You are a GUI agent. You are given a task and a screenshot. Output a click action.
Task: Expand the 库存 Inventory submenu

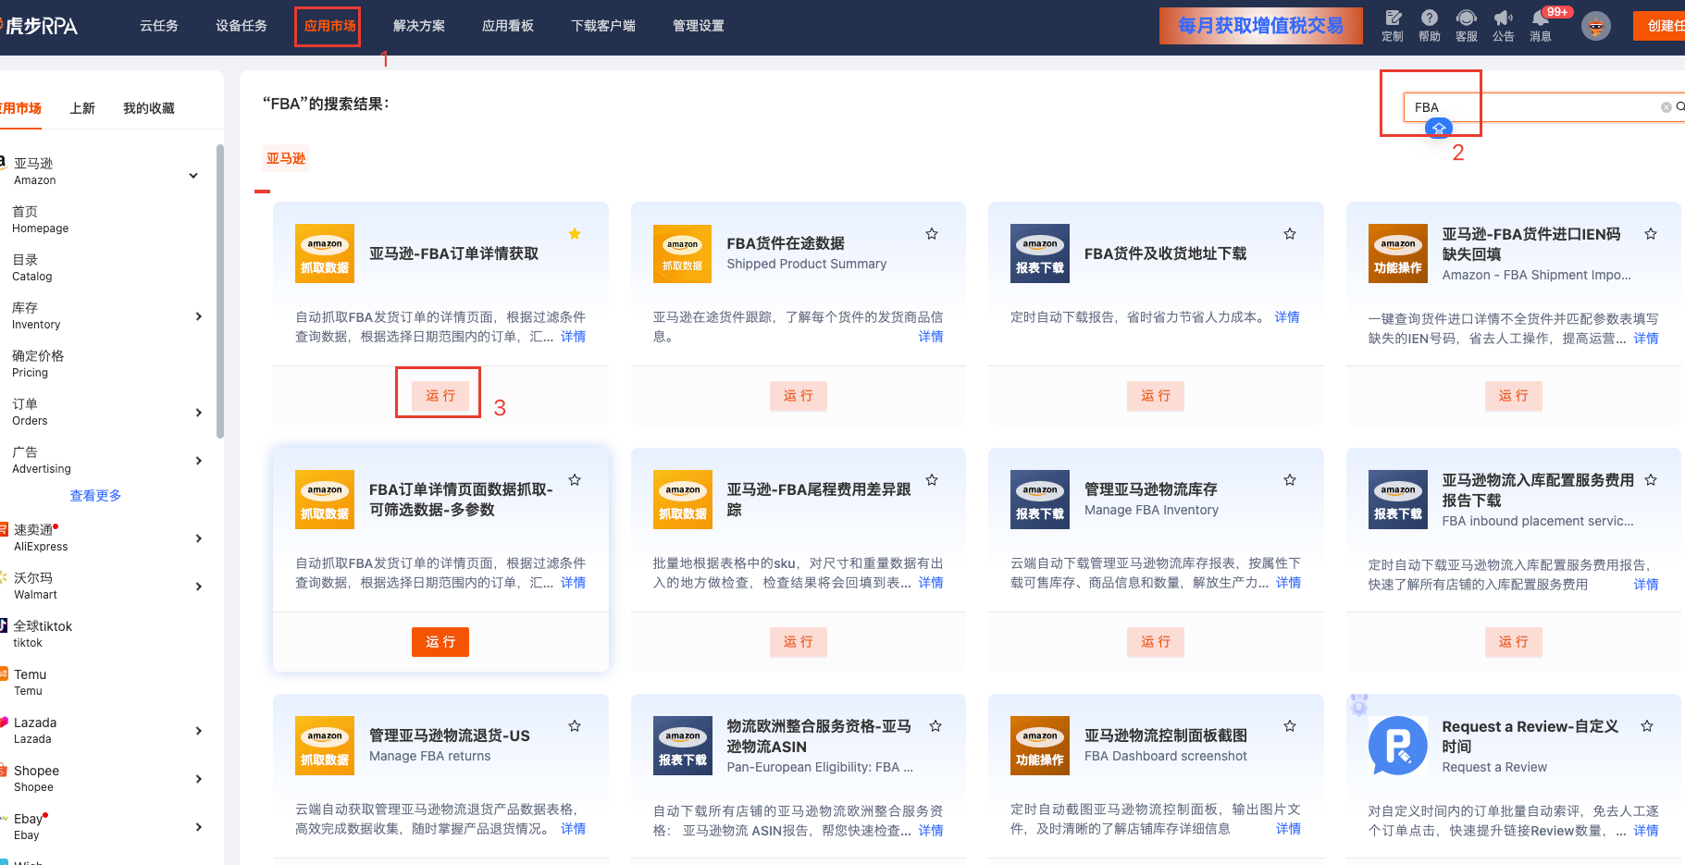(199, 316)
